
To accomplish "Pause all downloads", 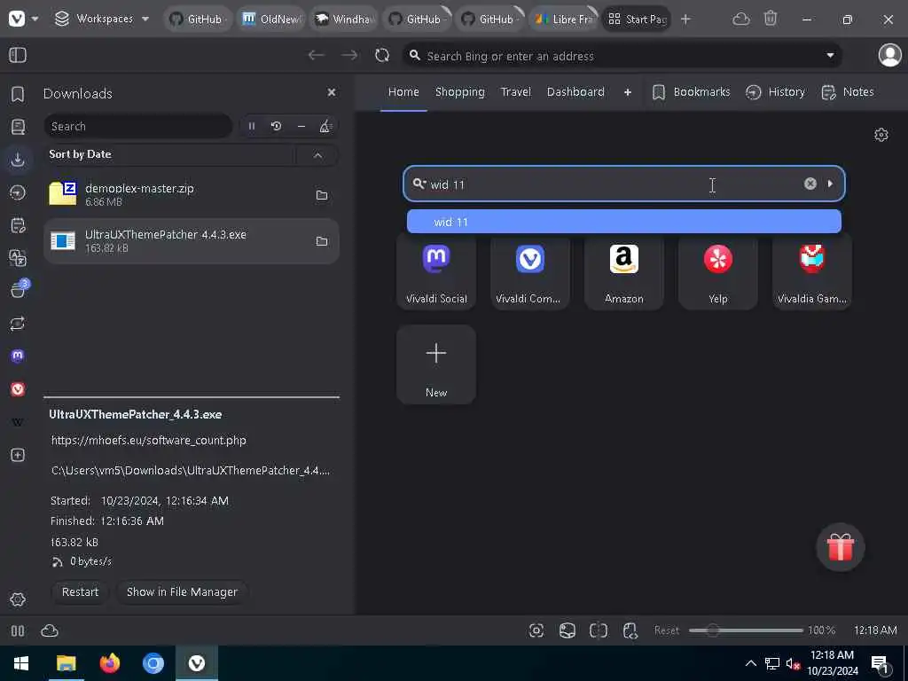I will pyautogui.click(x=251, y=126).
